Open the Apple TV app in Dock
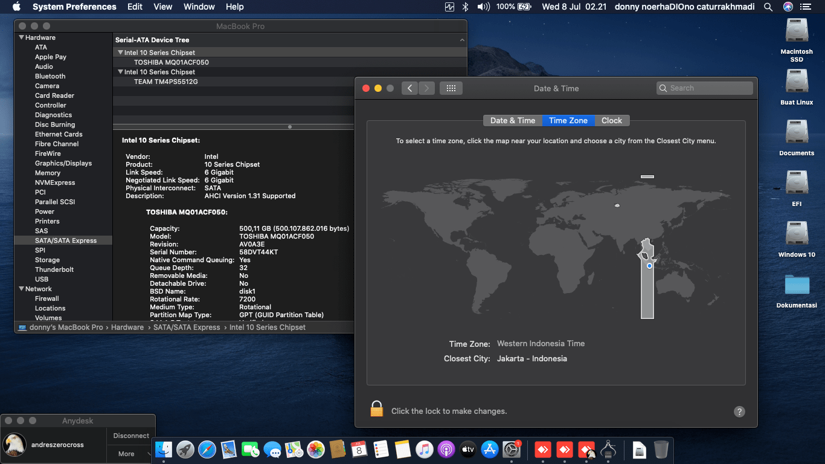 [468, 449]
